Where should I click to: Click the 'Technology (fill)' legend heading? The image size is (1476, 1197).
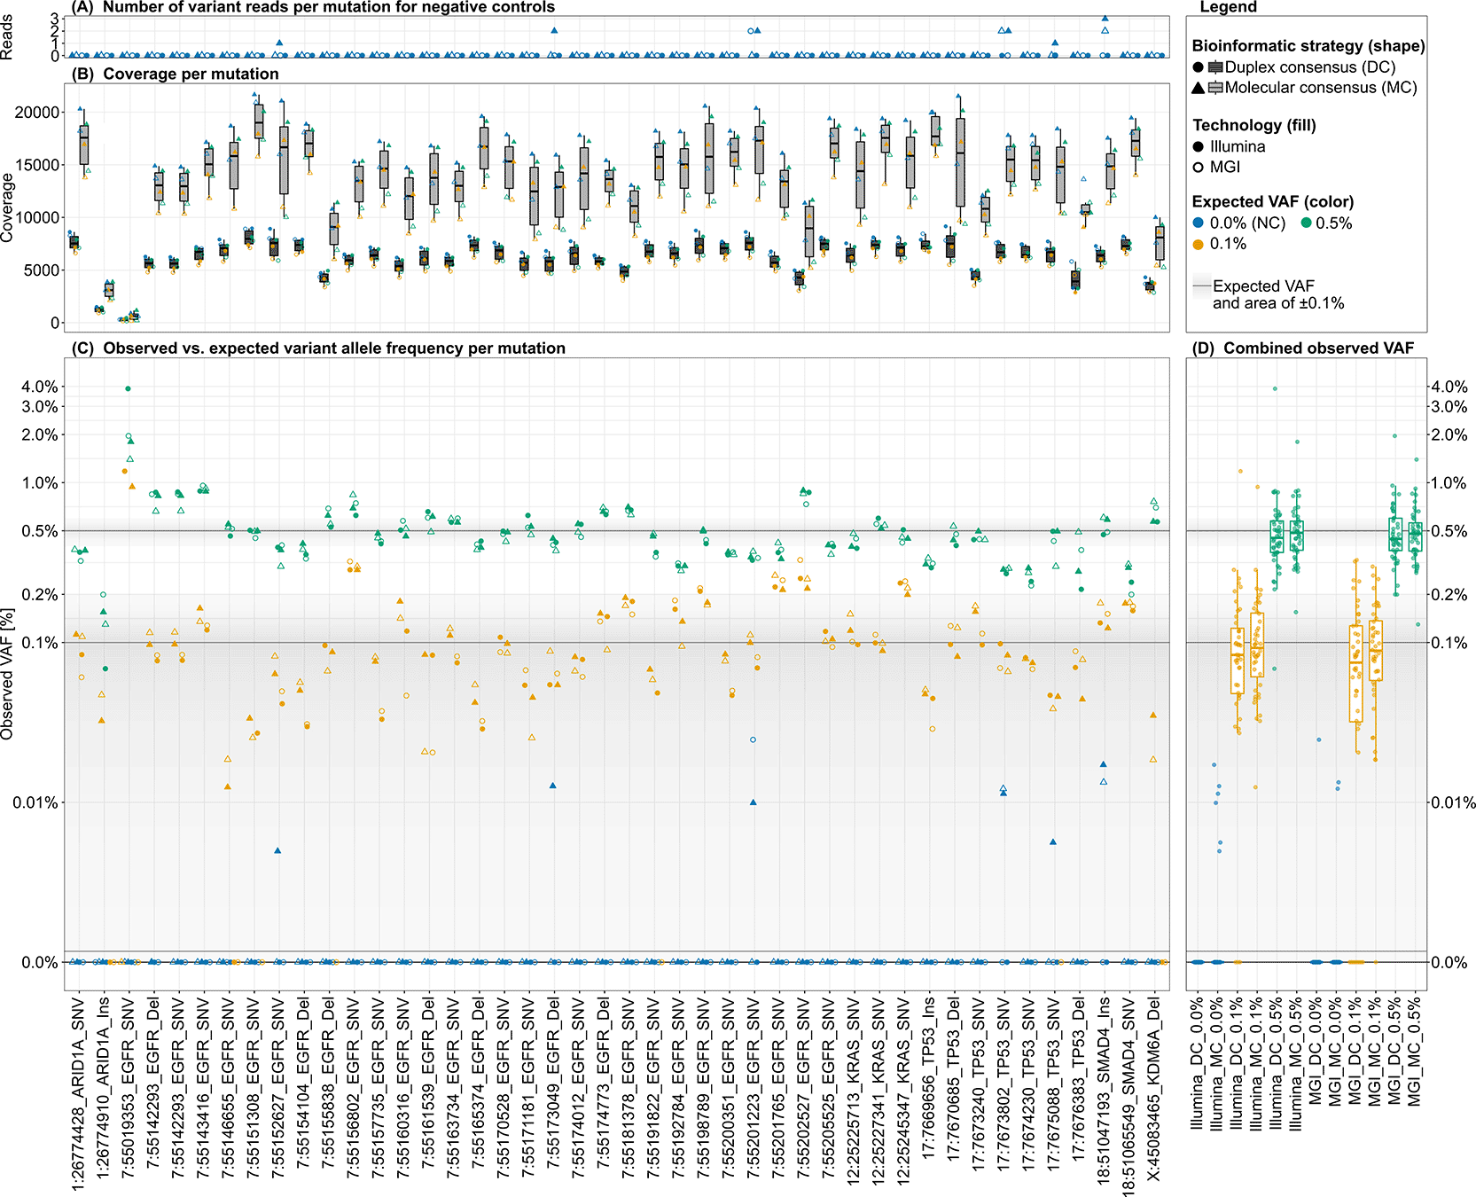[1254, 126]
